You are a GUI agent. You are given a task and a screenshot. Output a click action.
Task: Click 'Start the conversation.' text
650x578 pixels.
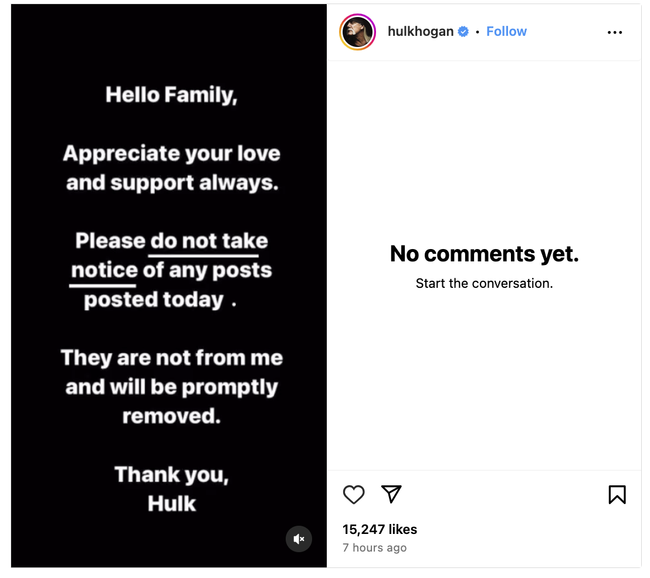(484, 283)
